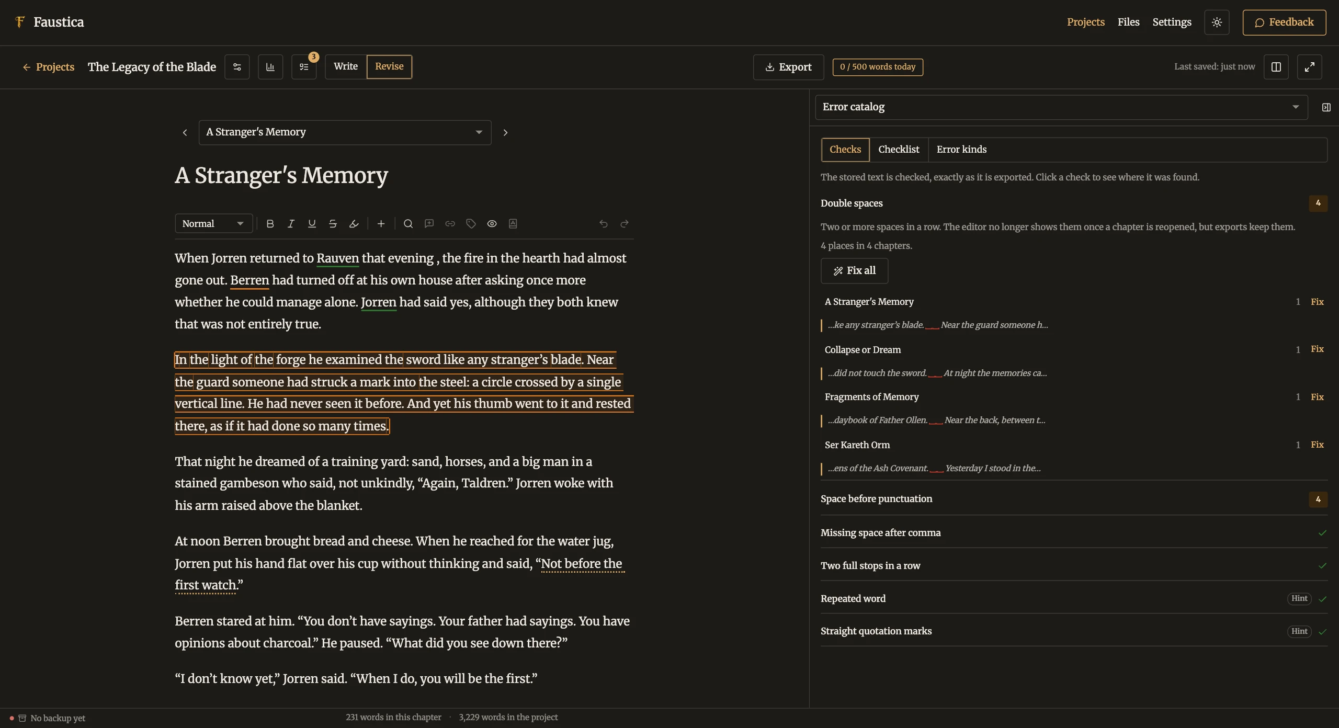Viewport: 1339px width, 728px height.
Task: Toggle the light/dark theme sun icon
Action: [1217, 22]
